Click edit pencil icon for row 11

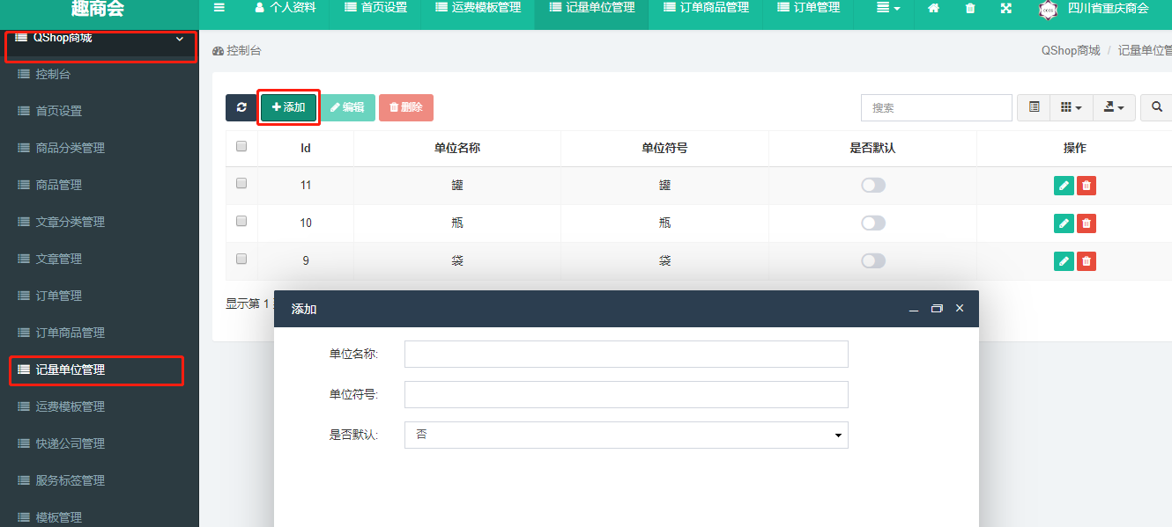point(1064,186)
